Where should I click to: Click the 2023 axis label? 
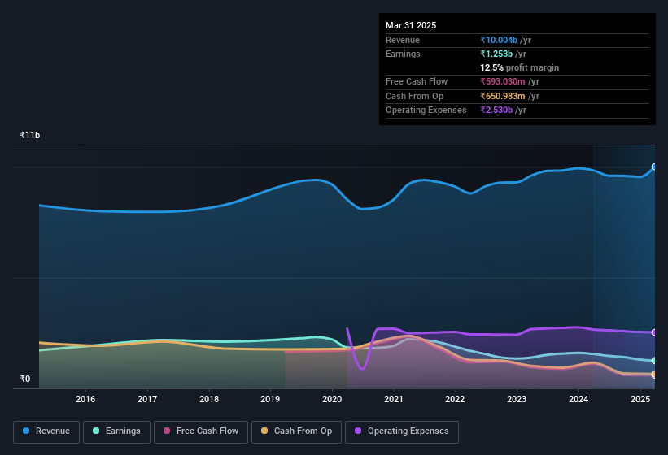pyautogui.click(x=517, y=399)
